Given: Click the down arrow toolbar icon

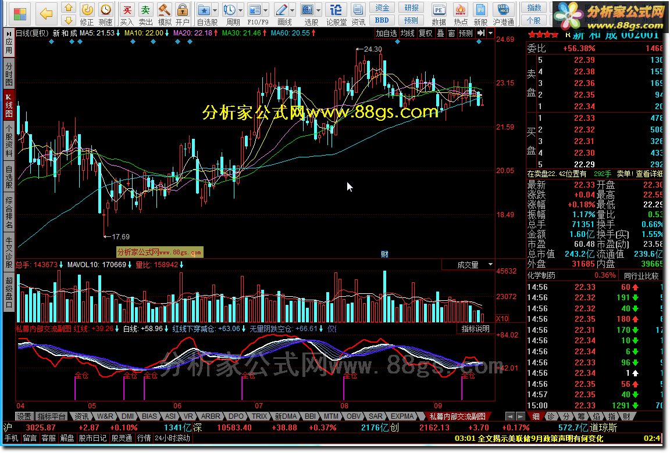Looking at the screenshot, I should [69, 20].
